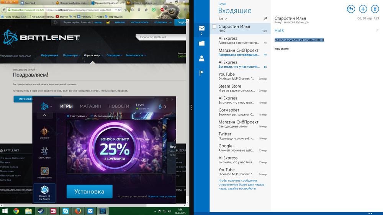The width and height of the screenshot is (383, 215).
Task: Open Firefox downloads arrow icon
Action: [139, 10]
